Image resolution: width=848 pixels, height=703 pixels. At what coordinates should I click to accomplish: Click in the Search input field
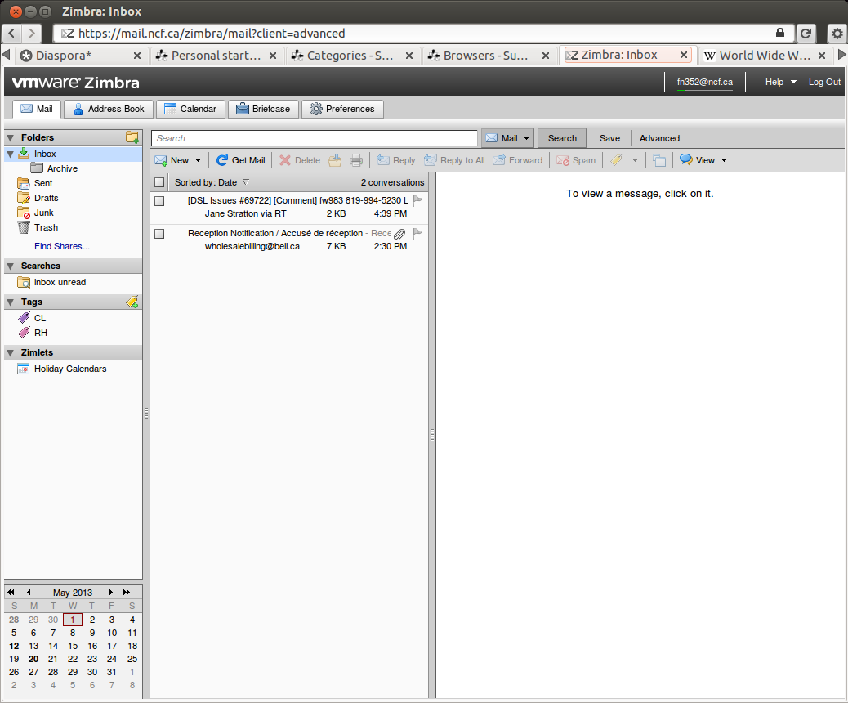coord(315,138)
